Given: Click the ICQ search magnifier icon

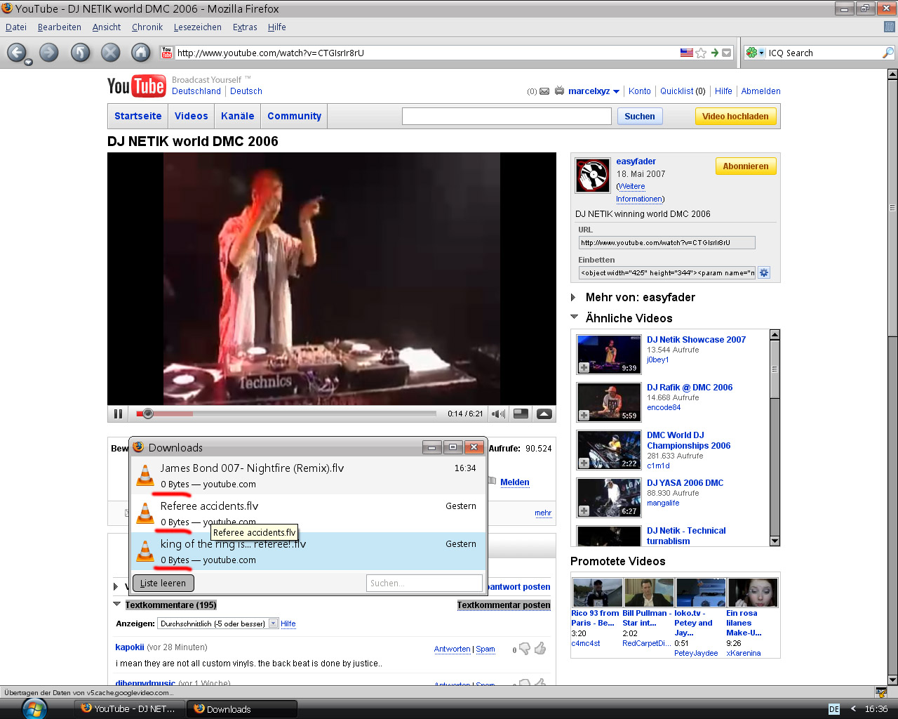Looking at the screenshot, I should coord(888,53).
